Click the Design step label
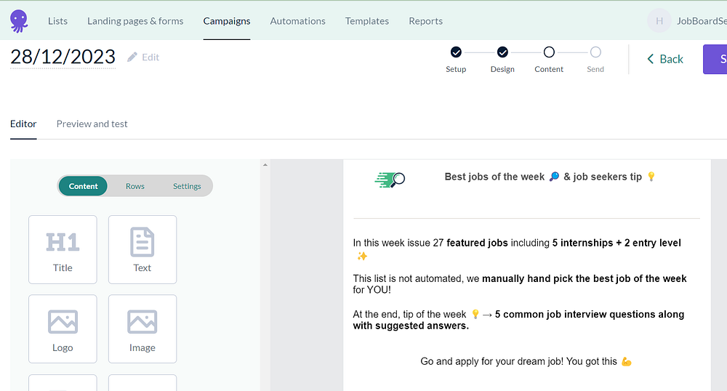This screenshot has width=727, height=391. coord(502,69)
